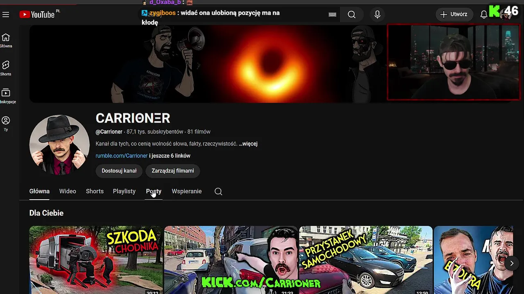The image size is (524, 294).
Task: Expand channel description with ...więcej
Action: [x=248, y=144]
